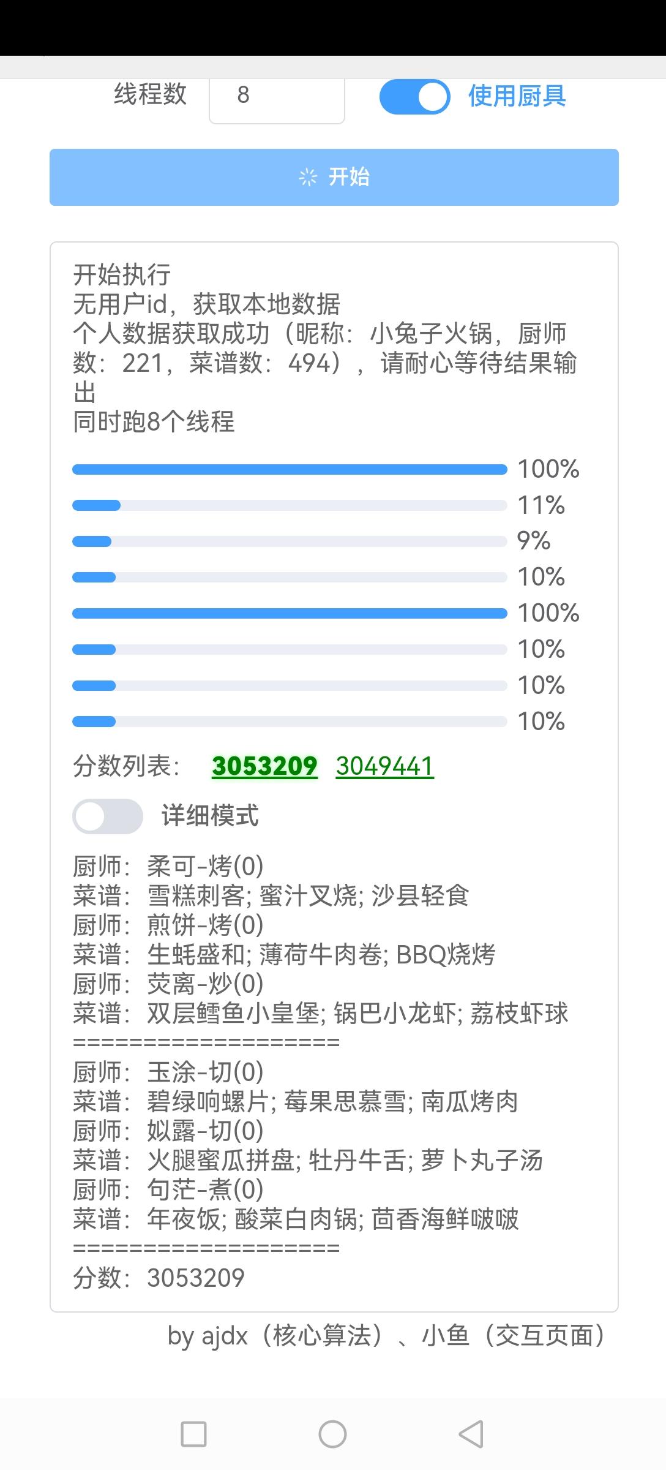Enable the 详细模式 switch

tap(108, 816)
